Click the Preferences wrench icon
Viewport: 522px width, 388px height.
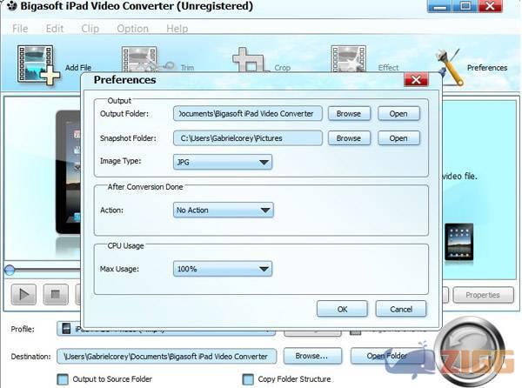(x=449, y=66)
